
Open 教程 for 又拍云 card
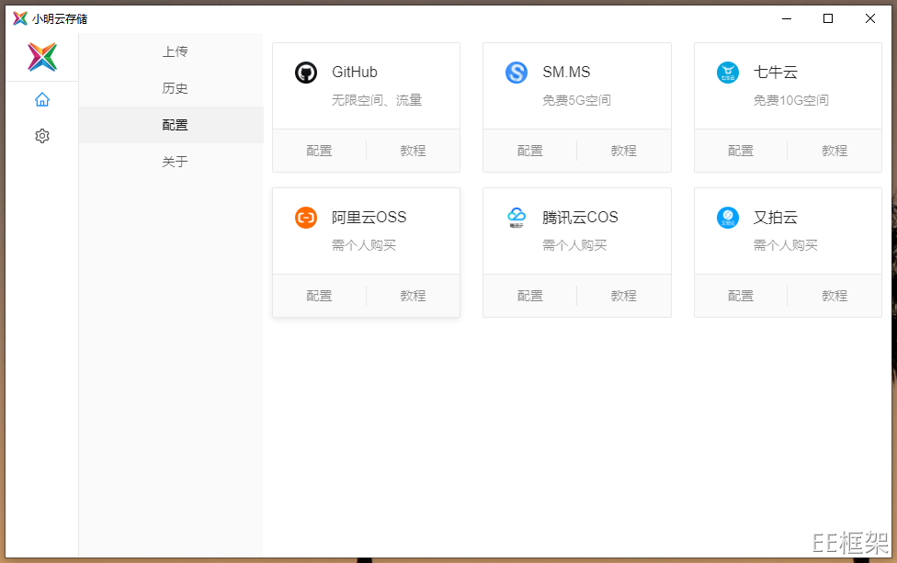pos(835,296)
